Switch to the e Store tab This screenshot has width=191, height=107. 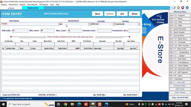[11, 8]
